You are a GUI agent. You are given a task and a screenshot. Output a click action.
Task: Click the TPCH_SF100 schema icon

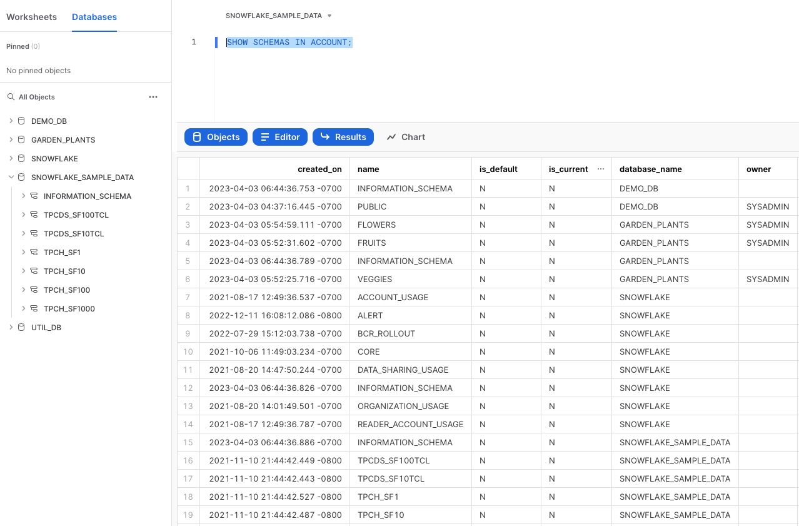coord(34,290)
